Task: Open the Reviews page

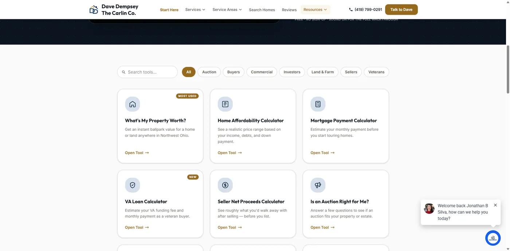Action: (x=289, y=10)
